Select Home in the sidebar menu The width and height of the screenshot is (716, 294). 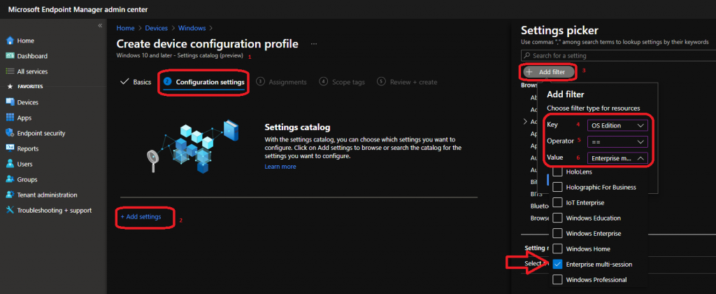pos(26,41)
